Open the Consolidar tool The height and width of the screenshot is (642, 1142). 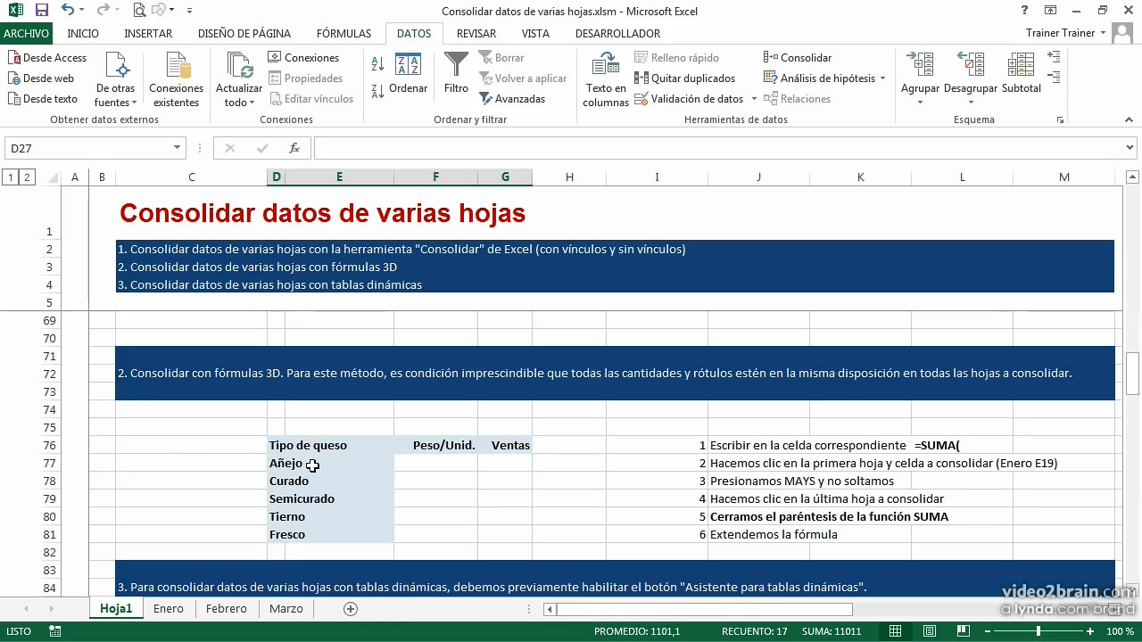tap(798, 57)
